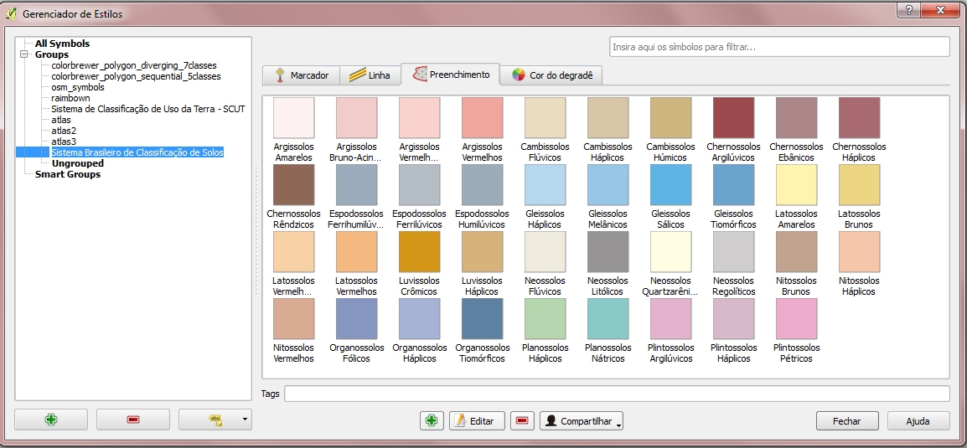967x448 pixels.
Task: Select the Argissolos Vermelhos swatch
Action: pyautogui.click(x=483, y=118)
